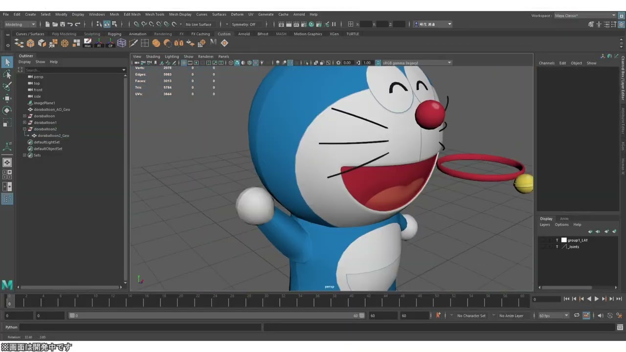This screenshot has height=352, width=626.
Task: Expand the doraballoon1 node in Outliner
Action: coord(24,122)
